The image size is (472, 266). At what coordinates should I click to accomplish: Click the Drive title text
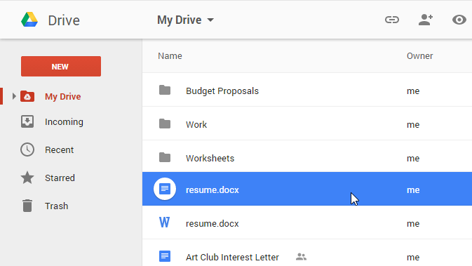pos(64,20)
